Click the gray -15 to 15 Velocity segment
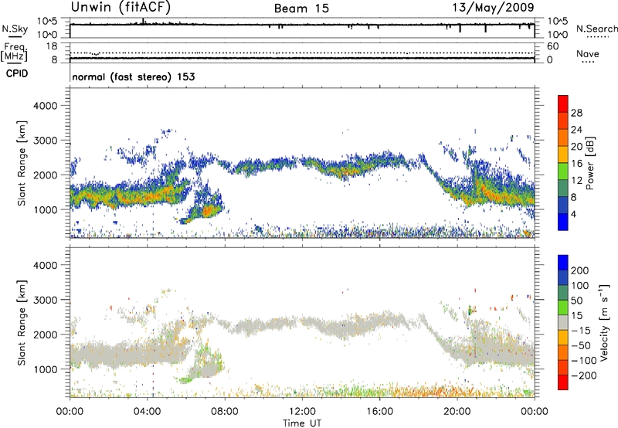The height and width of the screenshot is (428, 618). 563,322
